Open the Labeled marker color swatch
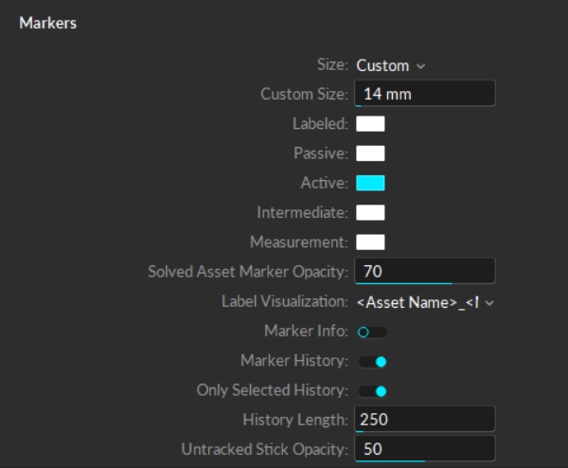This screenshot has height=468, width=568. click(370, 123)
